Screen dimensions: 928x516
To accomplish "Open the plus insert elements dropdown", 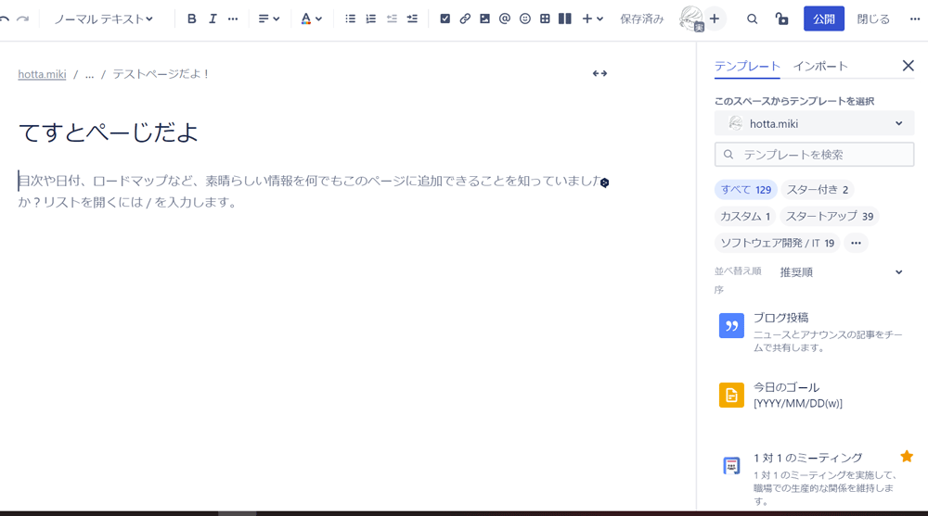I will (592, 19).
